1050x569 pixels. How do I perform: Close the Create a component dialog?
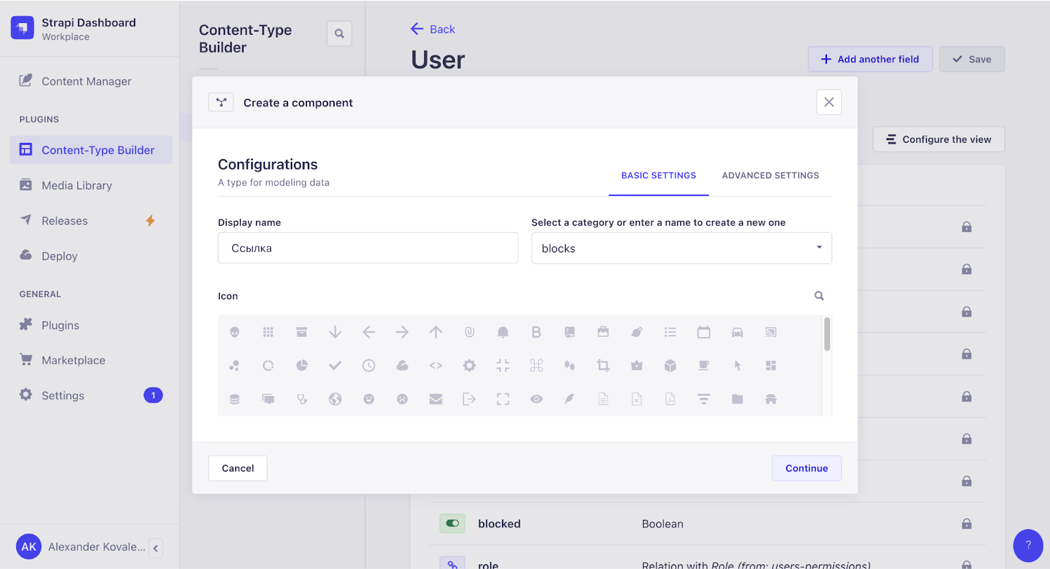click(x=829, y=102)
